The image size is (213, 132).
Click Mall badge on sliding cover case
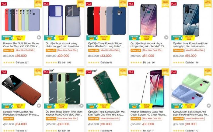click(x=46, y=4)
